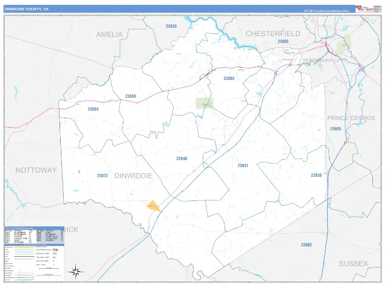Click the DINWIDDIE county label

(134, 176)
